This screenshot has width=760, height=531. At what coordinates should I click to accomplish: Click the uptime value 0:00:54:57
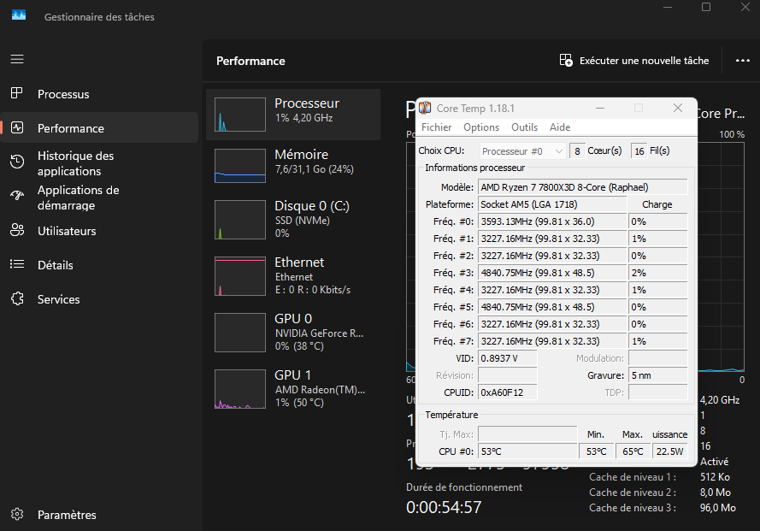[444, 507]
